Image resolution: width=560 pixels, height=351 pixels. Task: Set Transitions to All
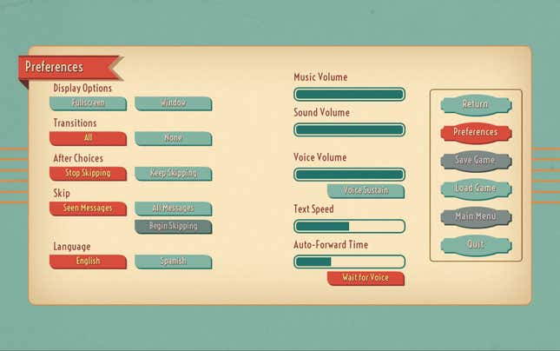point(88,138)
